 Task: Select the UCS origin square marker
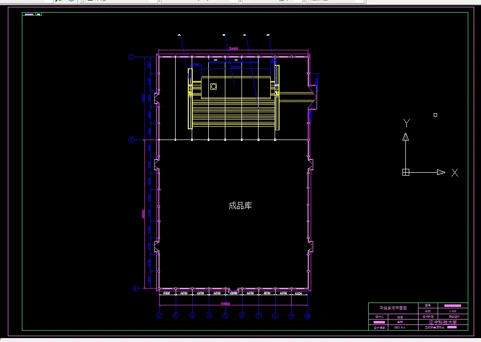tap(406, 172)
